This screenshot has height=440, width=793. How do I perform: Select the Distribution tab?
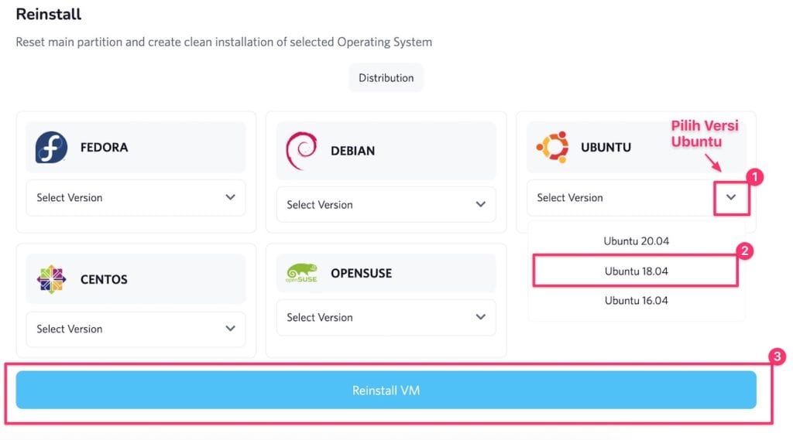coord(386,78)
